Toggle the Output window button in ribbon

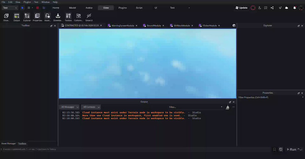(x=17, y=17)
